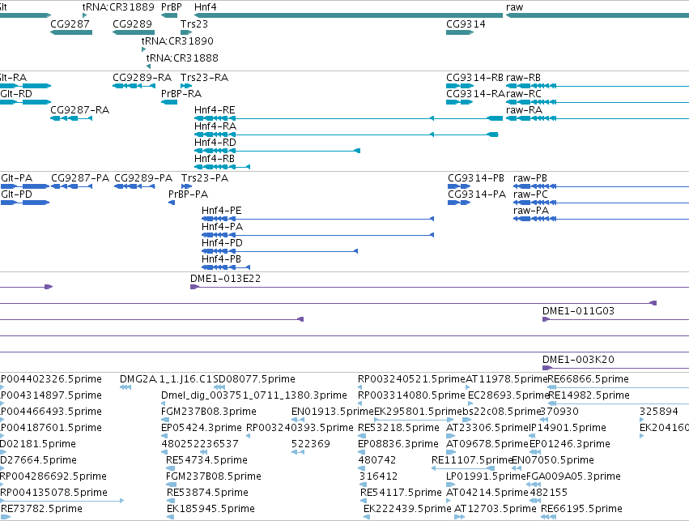Click the RE66195.5prime EST label
This screenshot has height=521, width=689.
click(581, 509)
